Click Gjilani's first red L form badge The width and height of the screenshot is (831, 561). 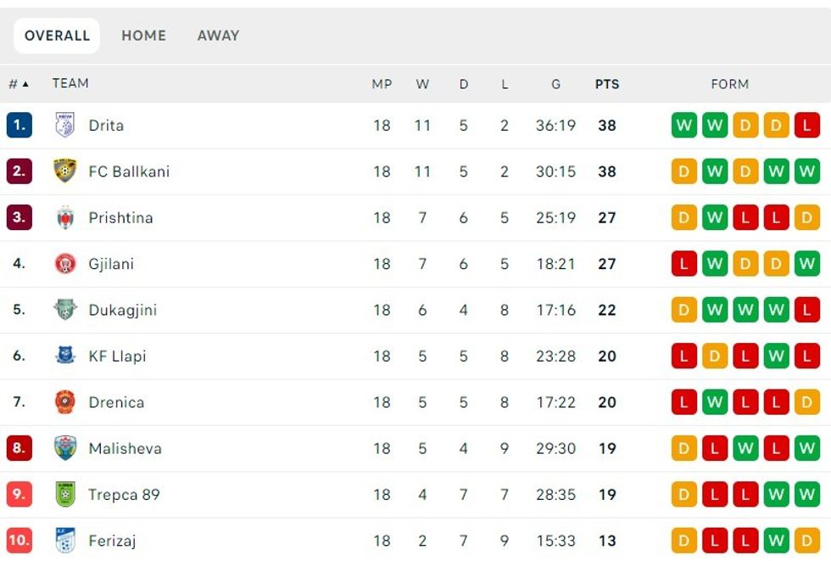(x=684, y=264)
